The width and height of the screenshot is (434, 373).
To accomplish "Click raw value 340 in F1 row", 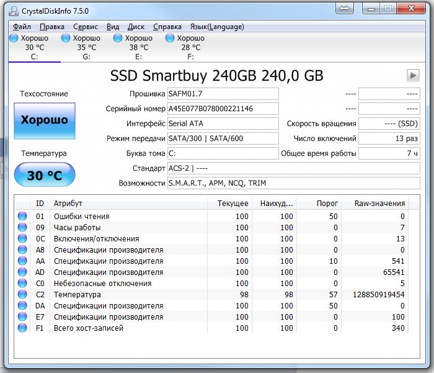I will (398, 328).
